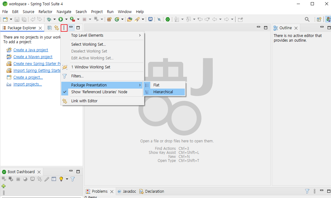Click the Open Type icon
Viewport: 331px width, 198px height.
coord(130,19)
